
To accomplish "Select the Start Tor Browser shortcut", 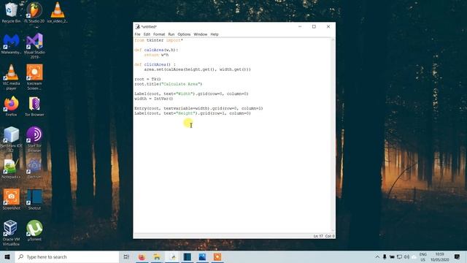I will (34, 140).
